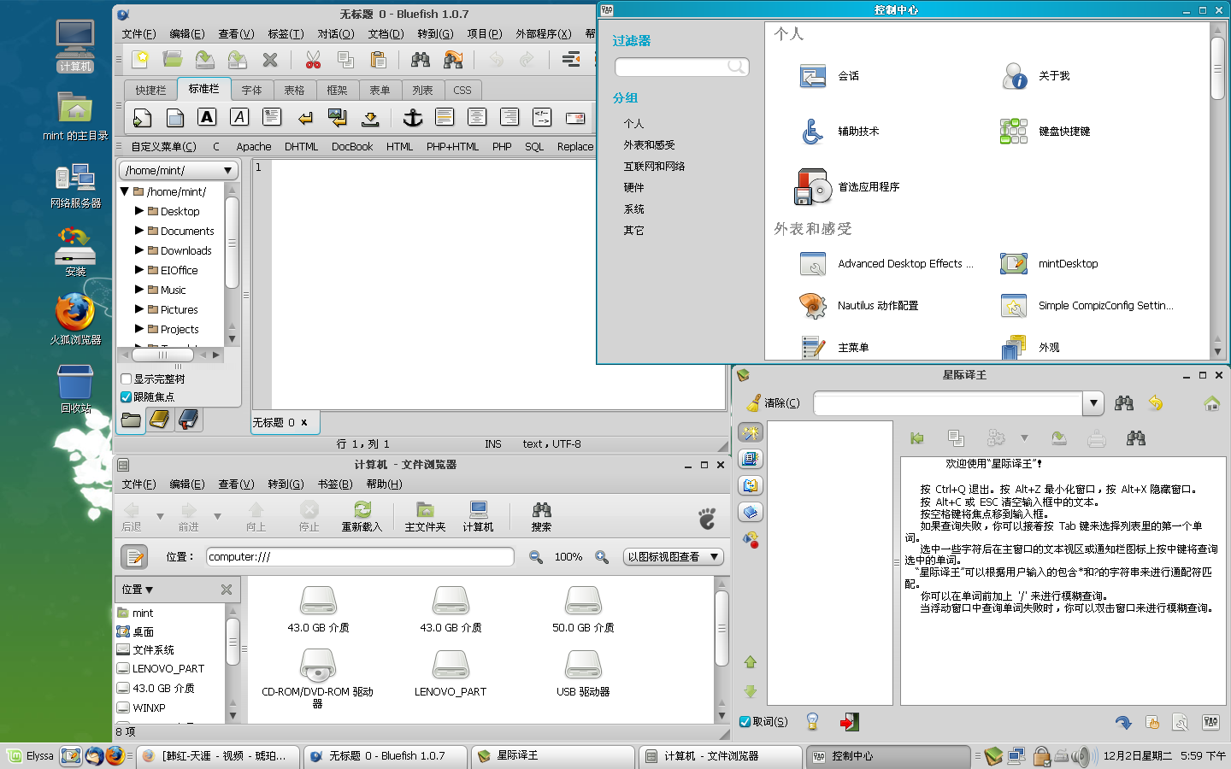The image size is (1231, 769).
Task: Expand the Documents folder in Bluefish tree
Action: pos(139,230)
